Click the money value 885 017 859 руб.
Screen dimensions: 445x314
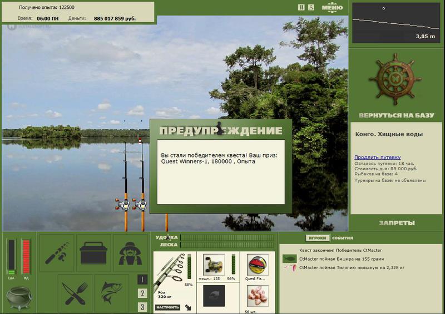tap(115, 19)
